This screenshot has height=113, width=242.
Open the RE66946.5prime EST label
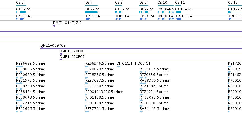tap(100, 64)
